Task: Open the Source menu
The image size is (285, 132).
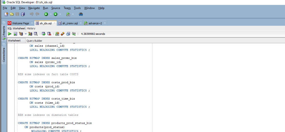Action: click(x=56, y=8)
